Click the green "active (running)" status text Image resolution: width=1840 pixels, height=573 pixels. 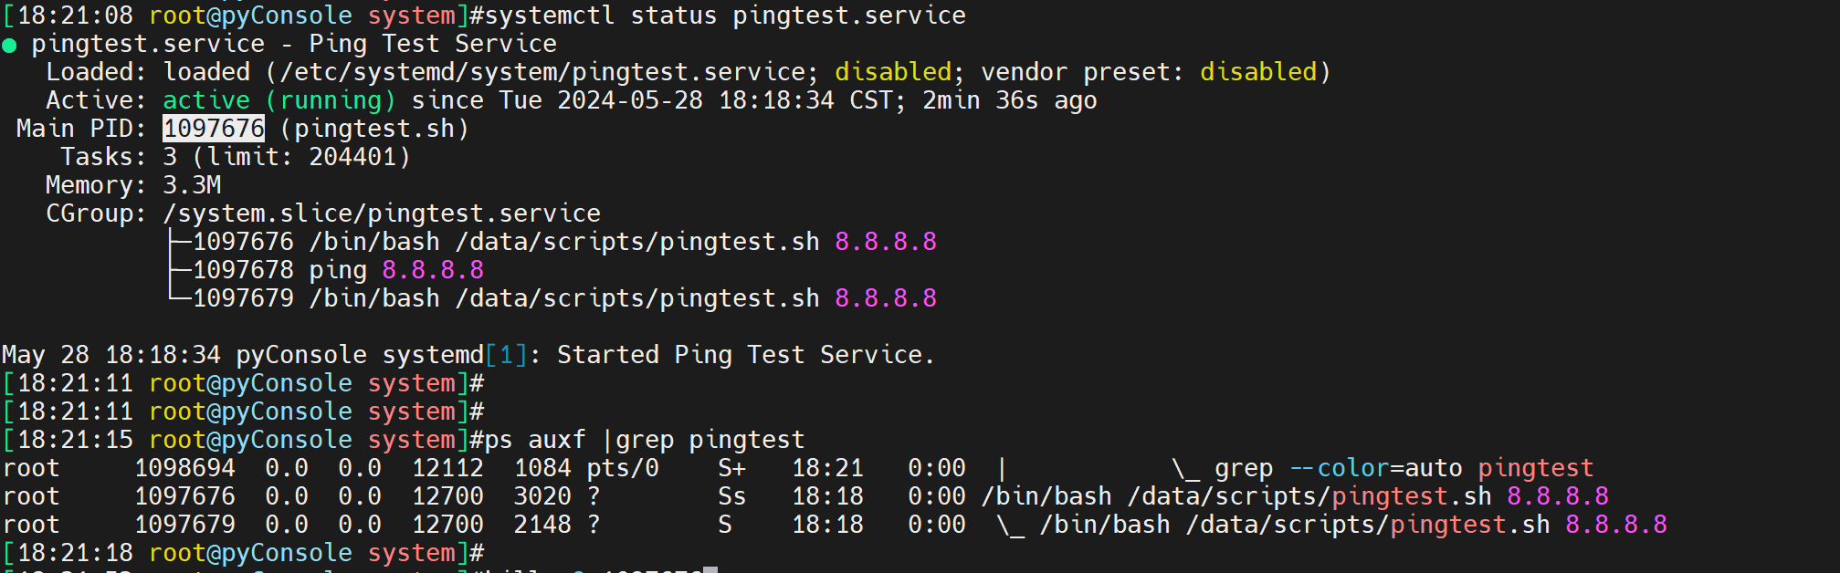point(279,100)
